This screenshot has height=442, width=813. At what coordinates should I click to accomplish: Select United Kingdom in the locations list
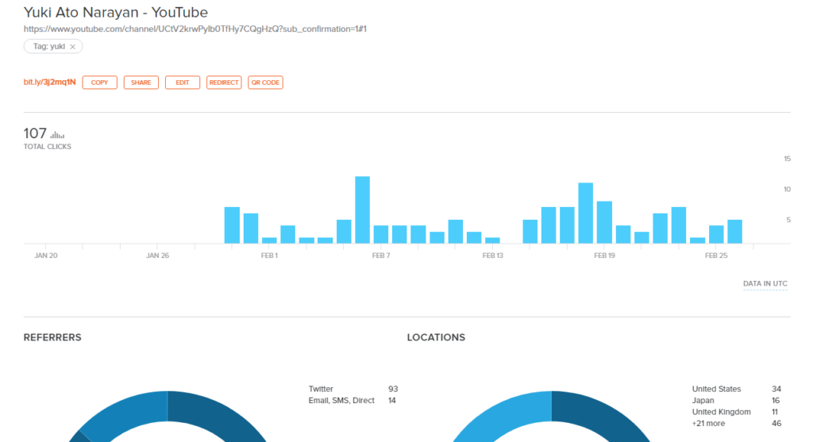[736, 411]
